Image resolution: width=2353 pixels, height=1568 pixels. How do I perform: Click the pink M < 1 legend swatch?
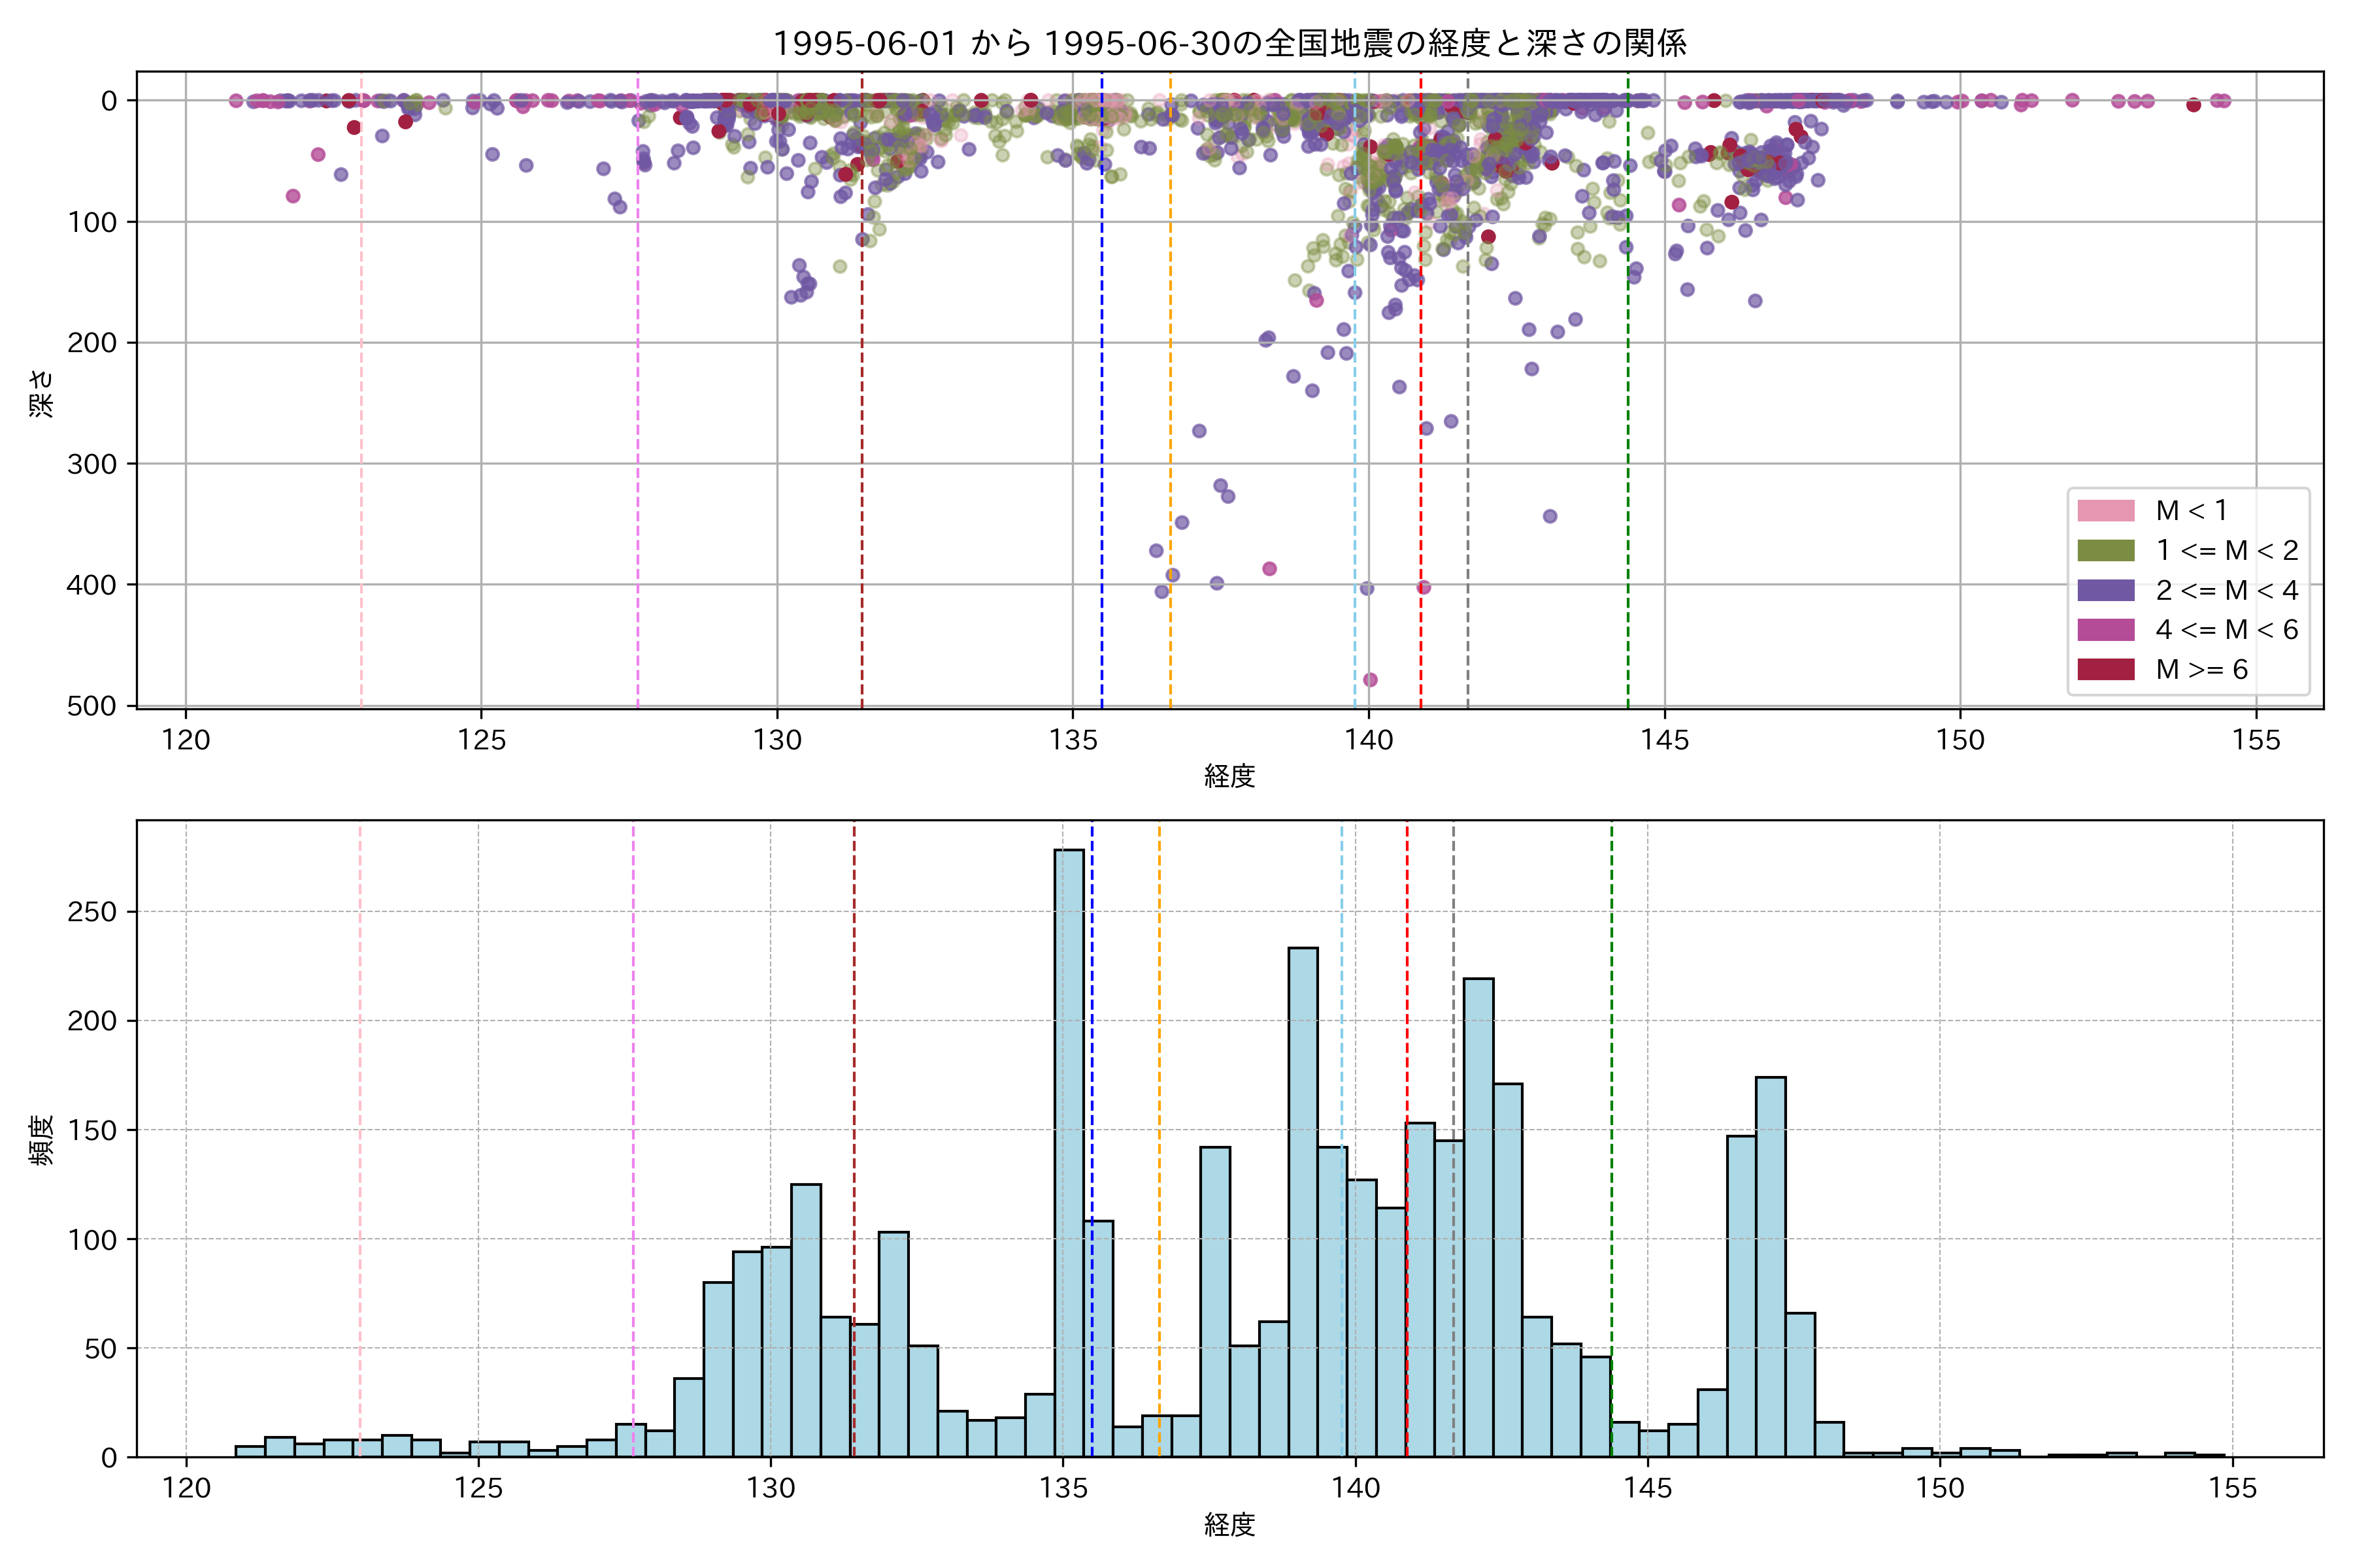tap(2106, 511)
